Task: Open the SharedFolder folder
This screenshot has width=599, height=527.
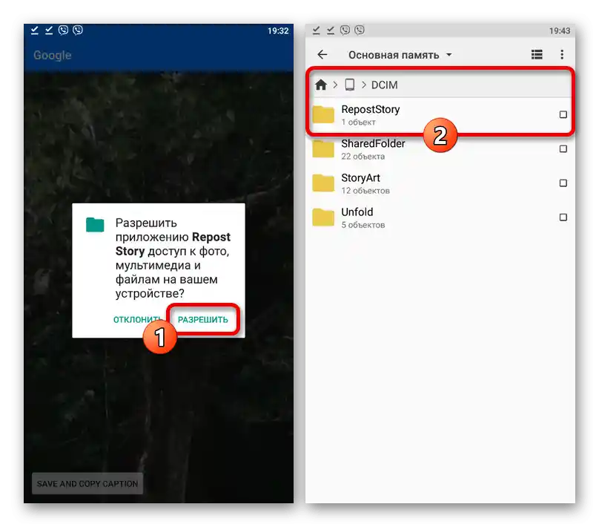Action: click(x=440, y=148)
